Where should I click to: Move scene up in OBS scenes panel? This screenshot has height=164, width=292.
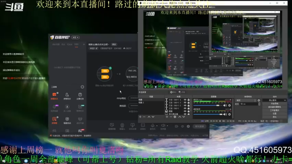point(149,117)
